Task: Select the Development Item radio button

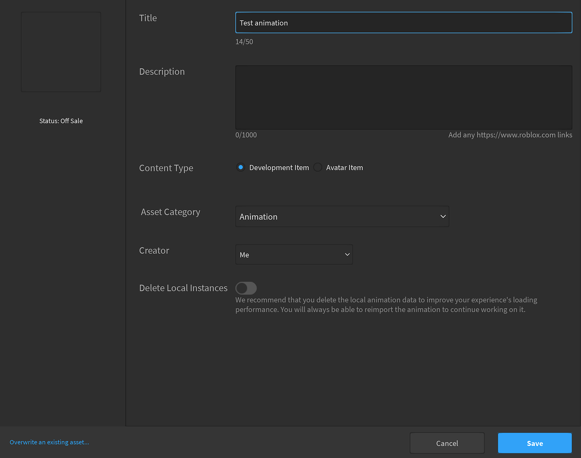Action: pyautogui.click(x=241, y=167)
